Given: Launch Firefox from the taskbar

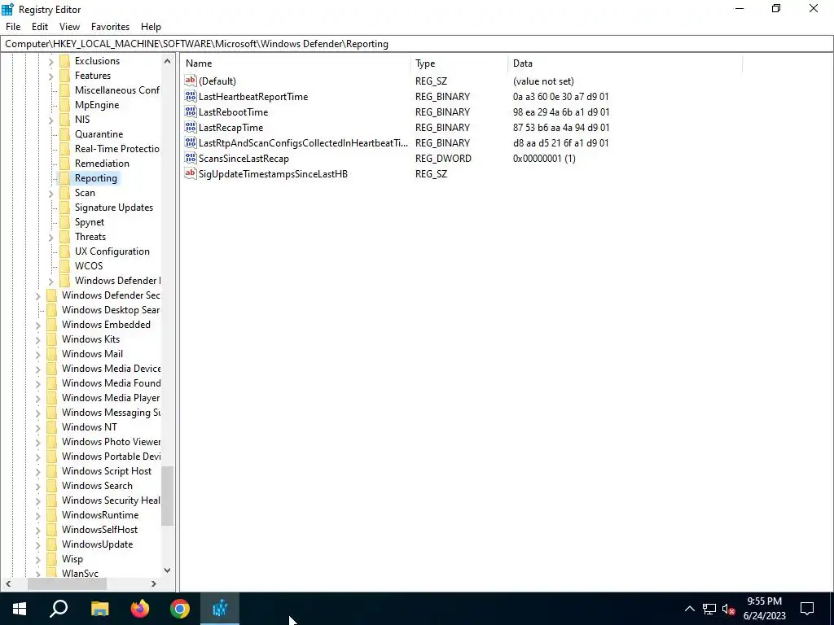Looking at the screenshot, I should pos(140,609).
